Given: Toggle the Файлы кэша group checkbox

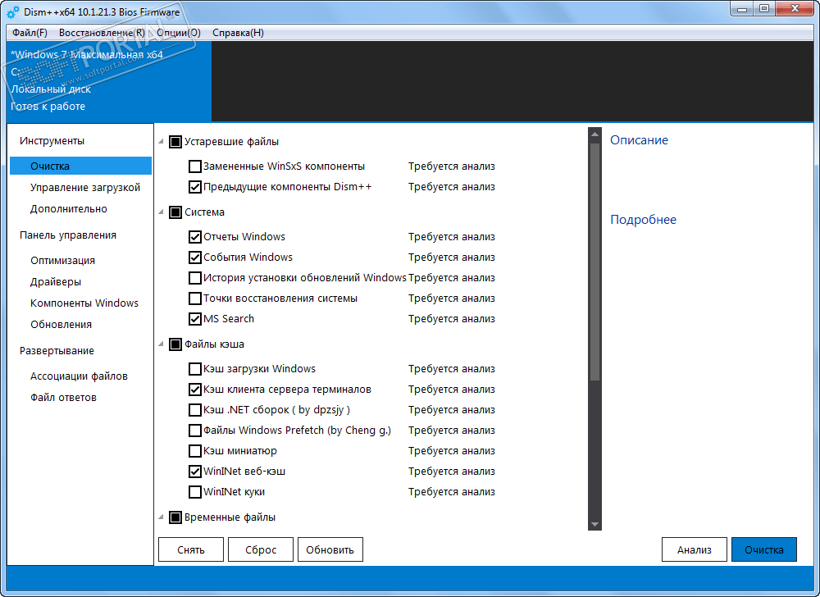Looking at the screenshot, I should 175,344.
